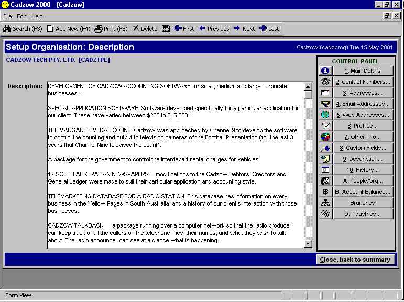Click Print (F5) in toolbar
Screen dimensions: 404x302
tap(111, 29)
